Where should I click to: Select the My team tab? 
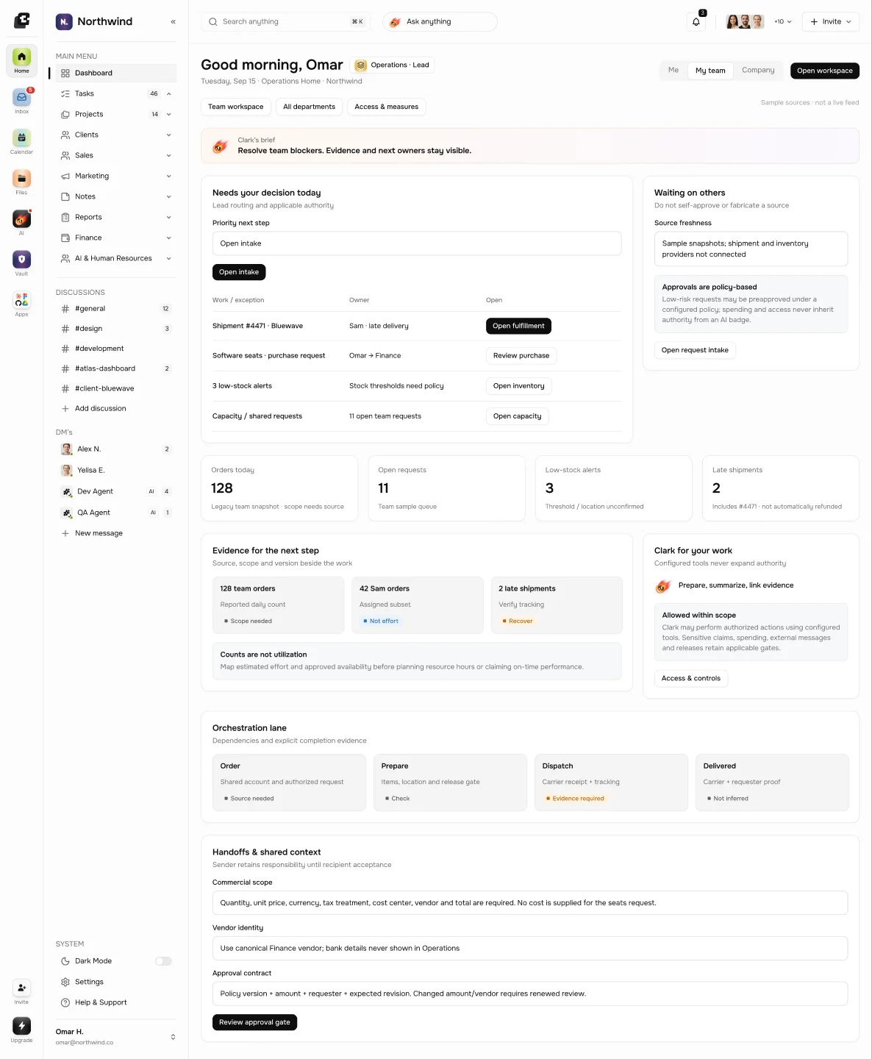[710, 71]
